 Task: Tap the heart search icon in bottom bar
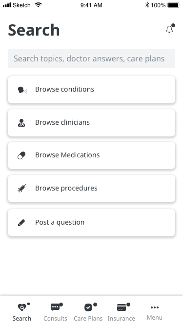[x=22, y=307]
